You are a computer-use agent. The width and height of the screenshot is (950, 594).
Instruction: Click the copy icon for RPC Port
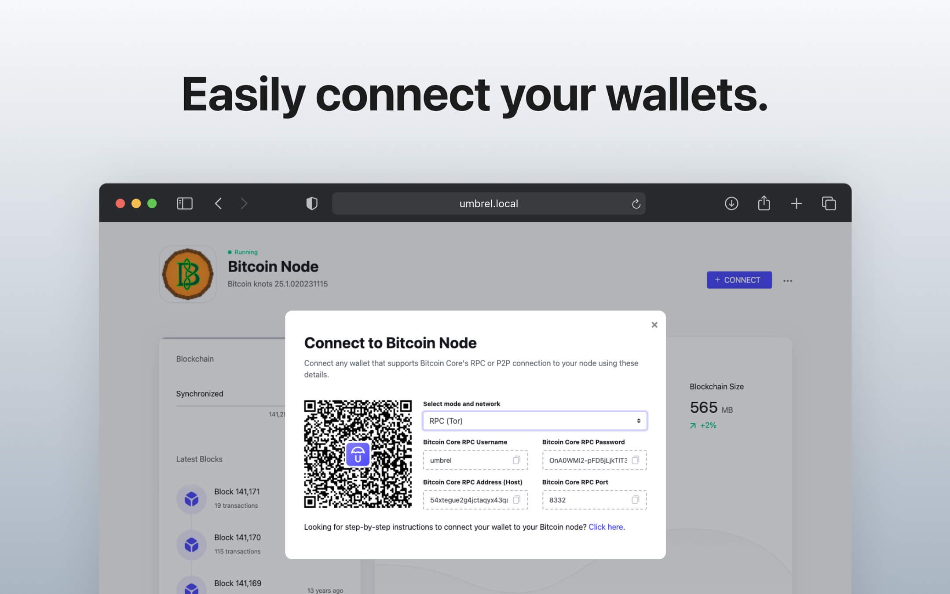point(635,499)
